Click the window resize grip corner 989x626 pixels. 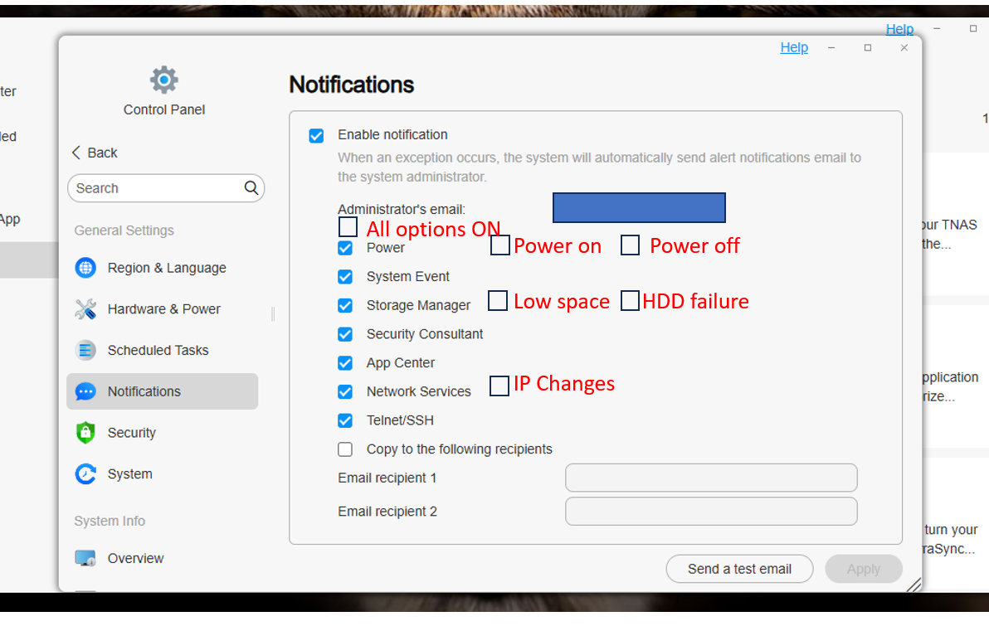click(x=913, y=585)
